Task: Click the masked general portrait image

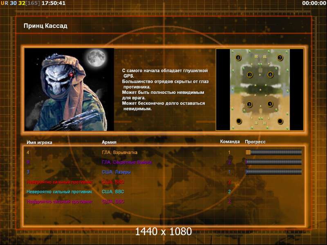Action: [x=69, y=89]
